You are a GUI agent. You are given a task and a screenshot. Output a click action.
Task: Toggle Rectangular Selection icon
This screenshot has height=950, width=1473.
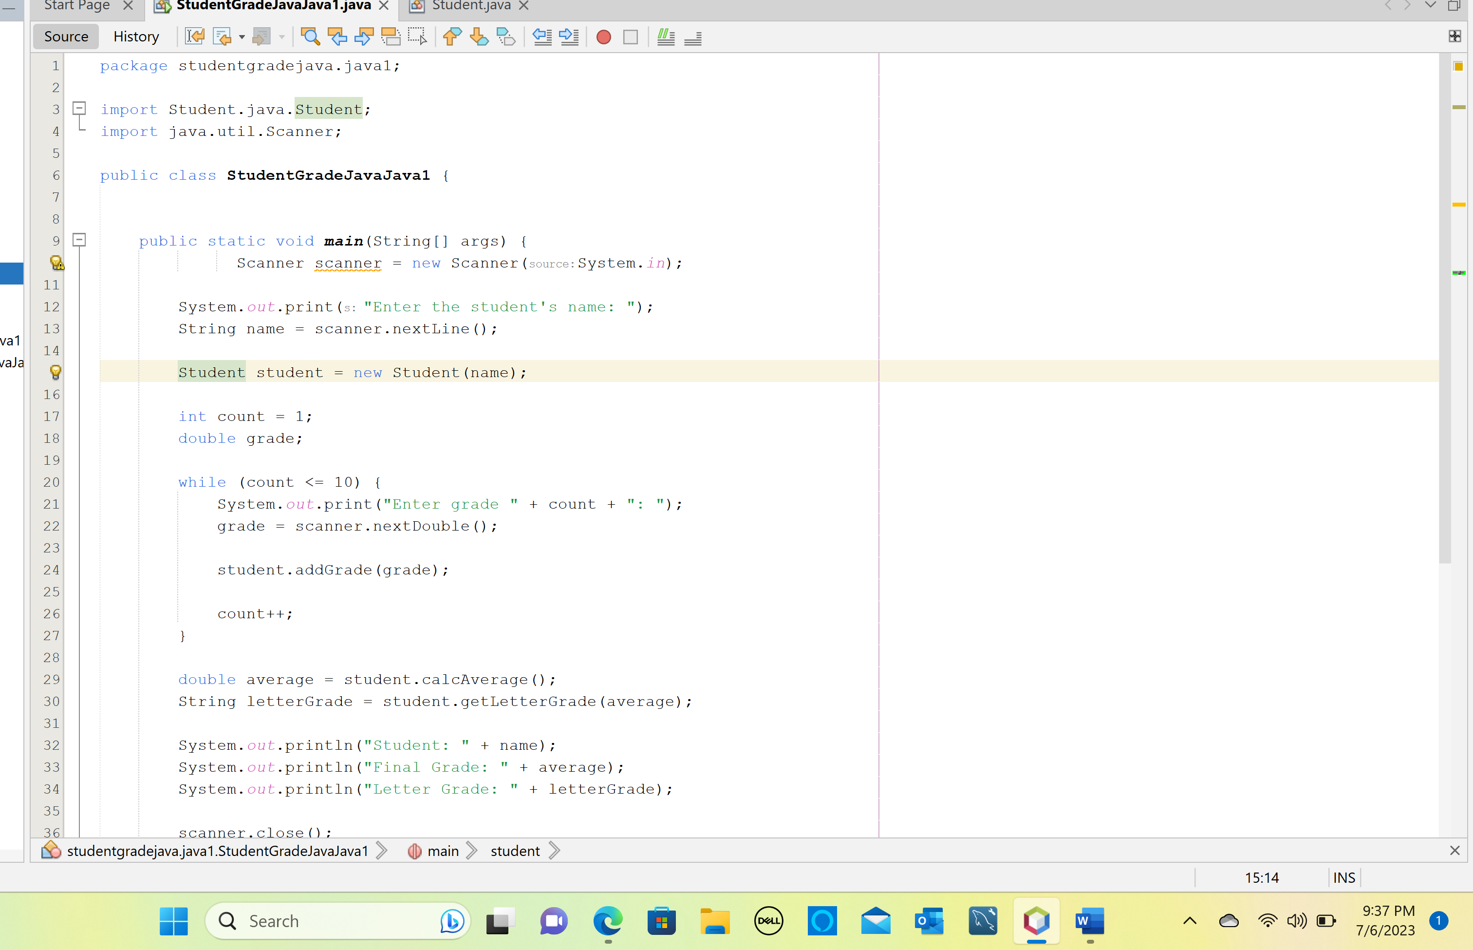pos(417,37)
